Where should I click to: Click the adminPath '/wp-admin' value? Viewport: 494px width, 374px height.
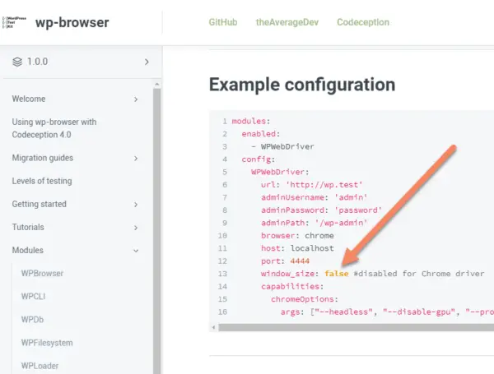341,223
